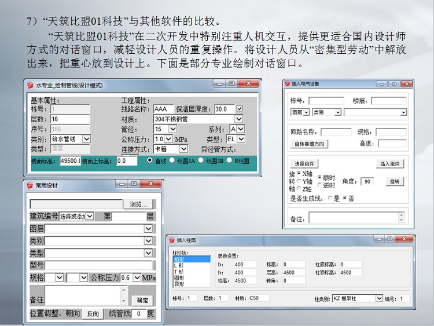434x326 pixels.
Task: Select 异形 in the 柱形状 list
Action: coord(192,284)
